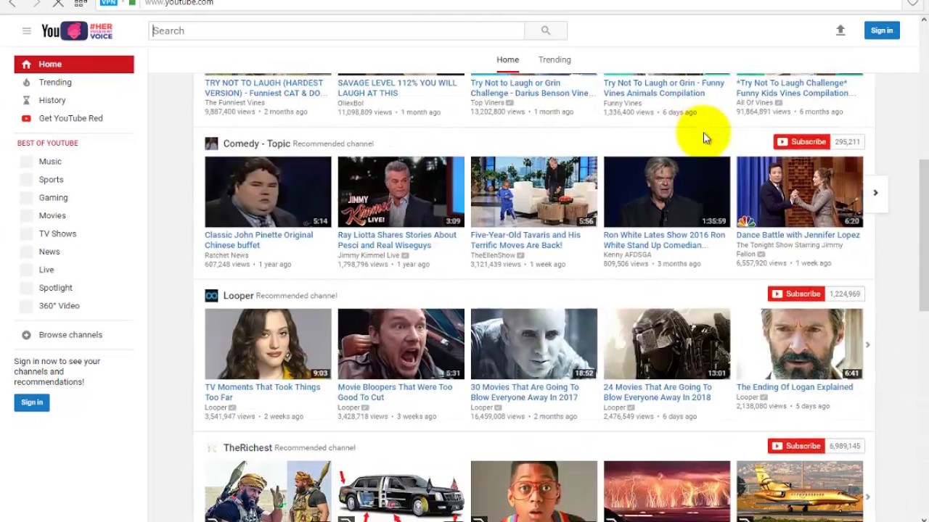Click Comedy - Topic subscriber count 295,211
Image resolution: width=929 pixels, height=522 pixels.
[847, 142]
